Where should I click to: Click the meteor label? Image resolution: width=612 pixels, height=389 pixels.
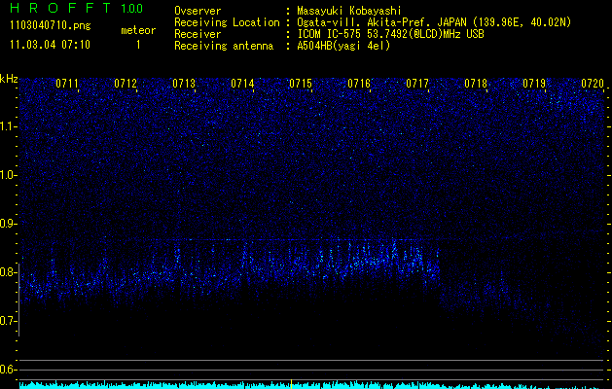(138, 30)
